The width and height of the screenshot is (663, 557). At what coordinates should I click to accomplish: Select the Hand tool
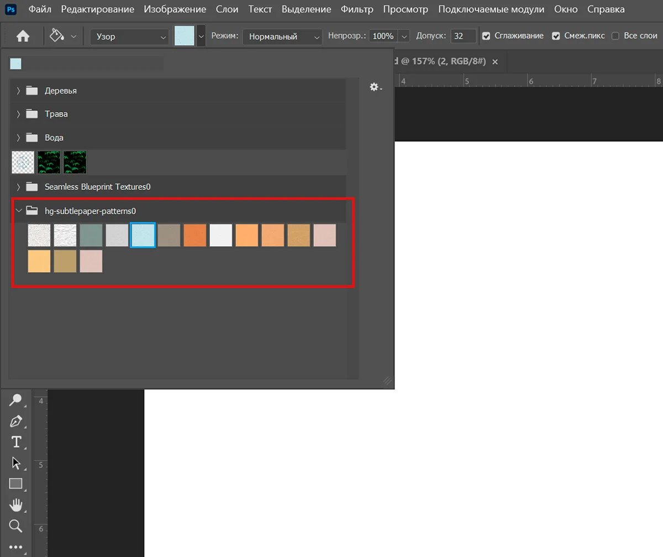click(15, 505)
